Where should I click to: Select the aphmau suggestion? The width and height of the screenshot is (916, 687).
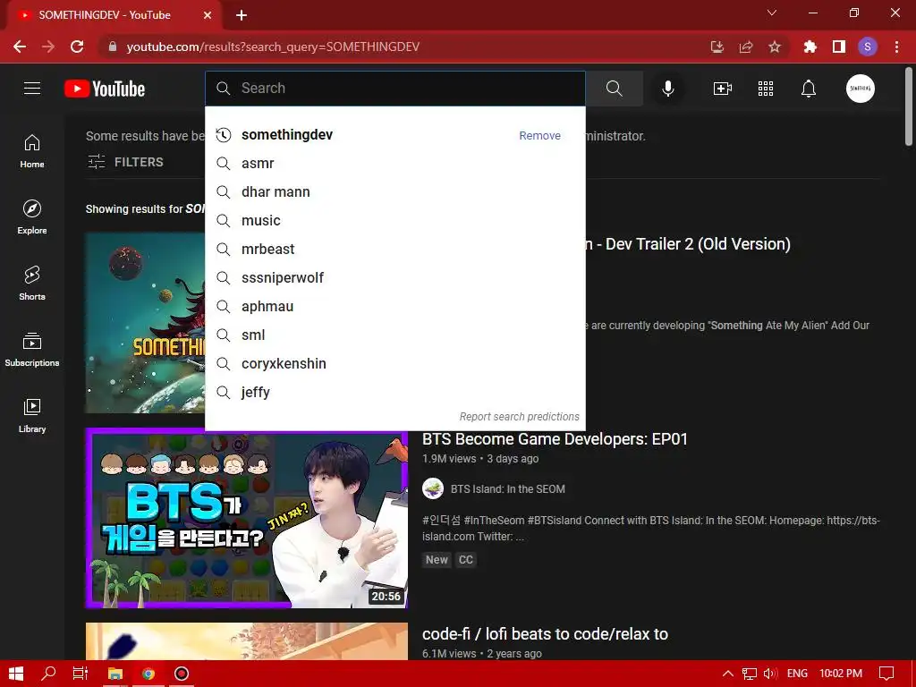pyautogui.click(x=394, y=306)
